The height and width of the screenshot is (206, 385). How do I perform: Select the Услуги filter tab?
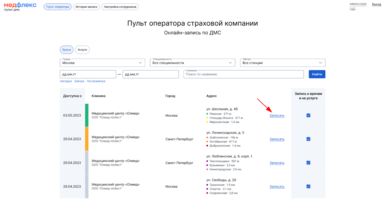point(82,50)
